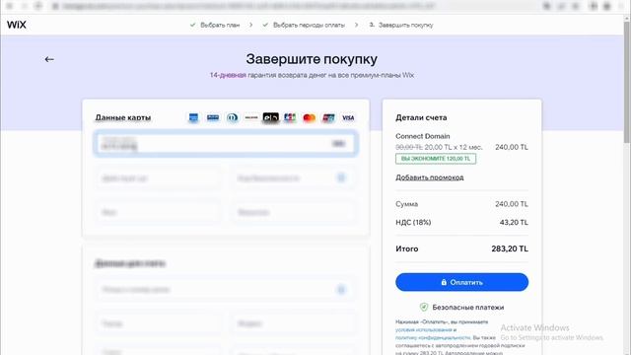Click the 'Данные карты' heading
This screenshot has width=631, height=355.
click(x=122, y=118)
